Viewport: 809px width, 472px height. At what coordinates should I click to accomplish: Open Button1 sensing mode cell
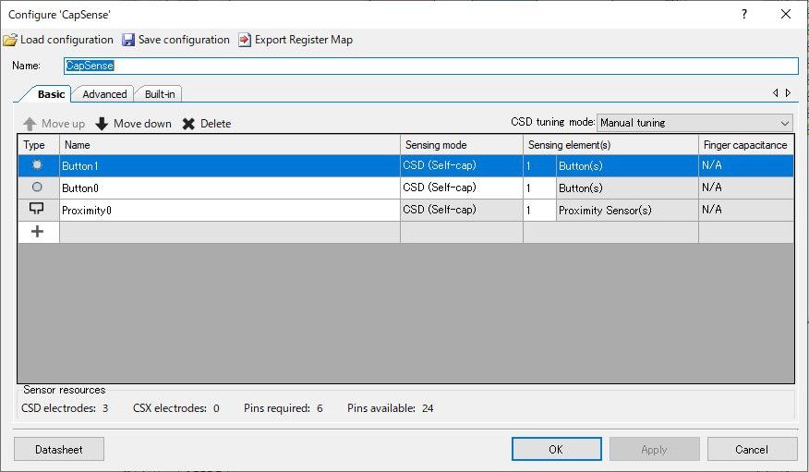click(461, 165)
